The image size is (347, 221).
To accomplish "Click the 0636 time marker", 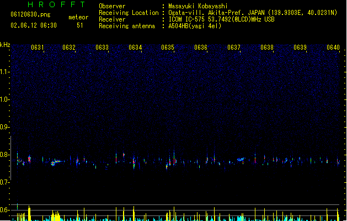I will [x=201, y=48].
